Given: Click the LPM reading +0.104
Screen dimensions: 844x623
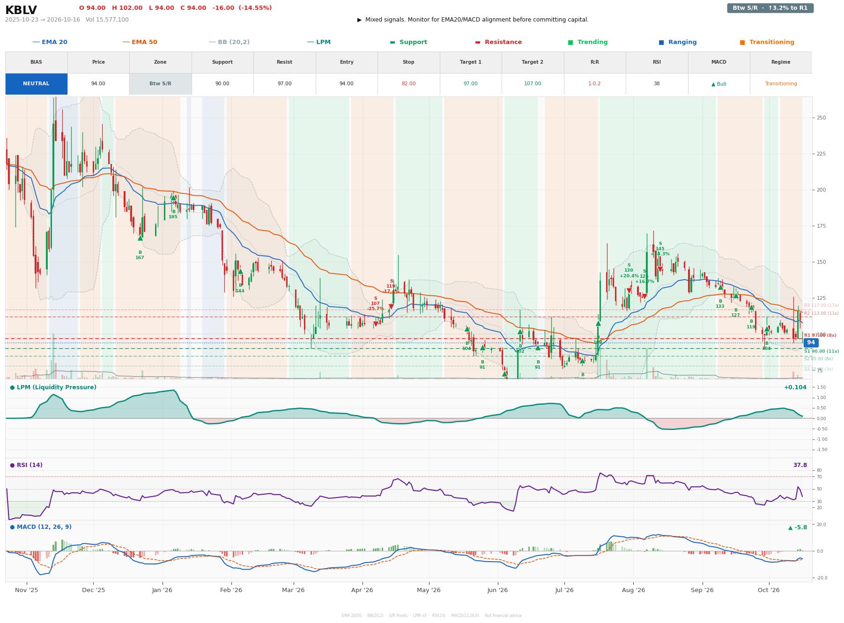Looking at the screenshot, I should pyautogui.click(x=795, y=387).
